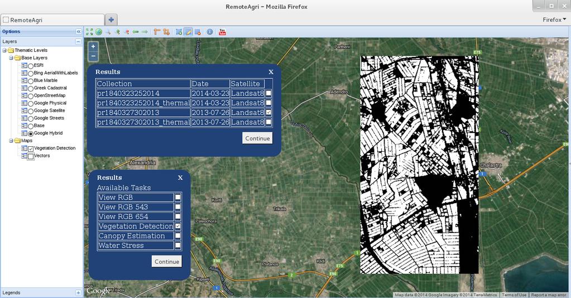Screen dimensions: 571x298
Task: Open the YouTube toolbar icon
Action: 222,32
